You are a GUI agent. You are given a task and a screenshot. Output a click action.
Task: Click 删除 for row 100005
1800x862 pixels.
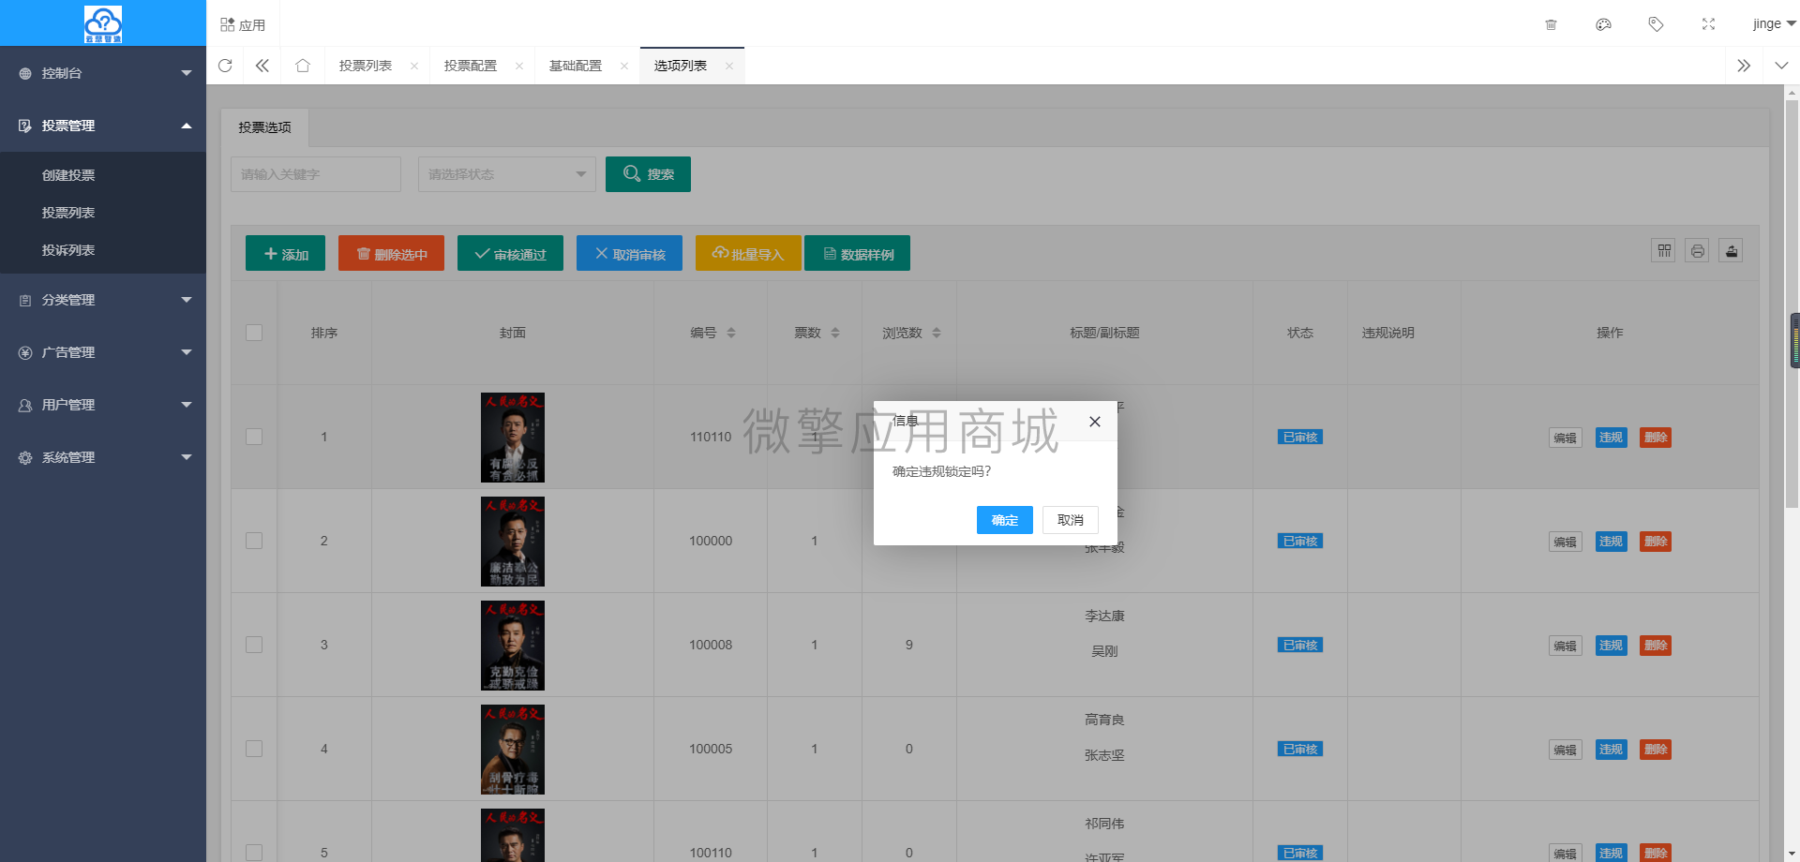point(1656,750)
